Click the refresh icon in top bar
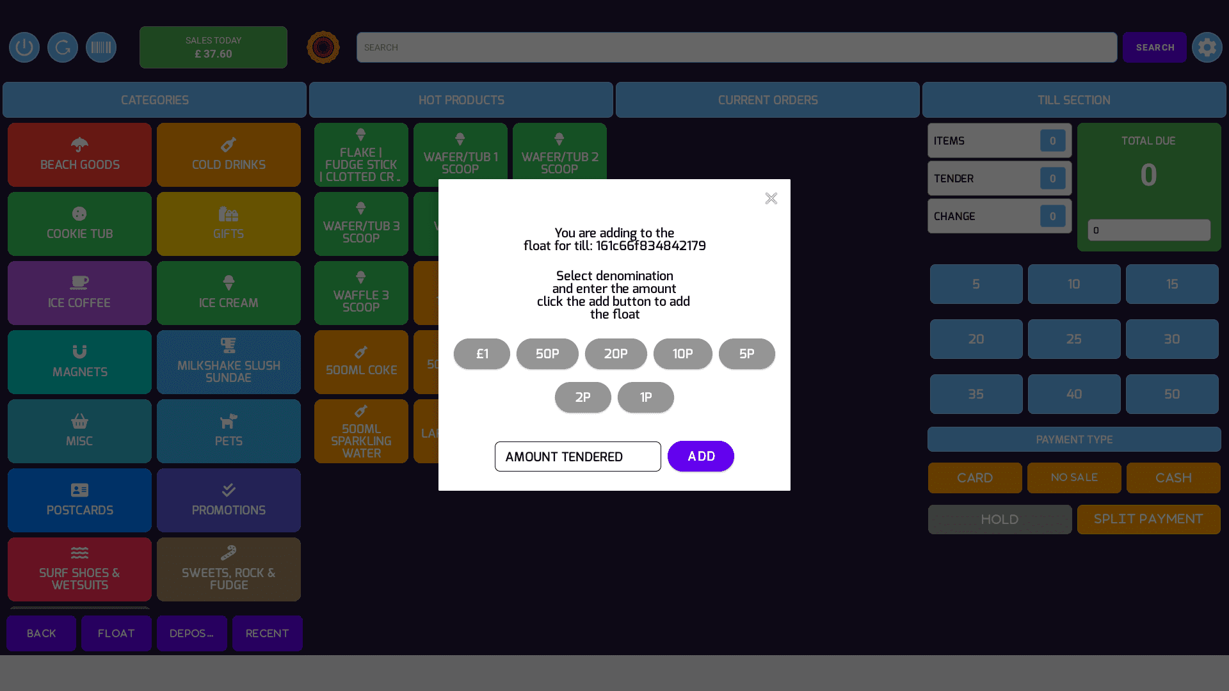This screenshot has width=1229, height=691. tap(63, 47)
